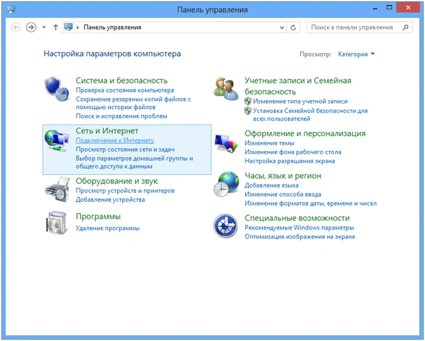Click the Programs disc box icon
Viewport: 425px width, 341px height.
tap(56, 223)
